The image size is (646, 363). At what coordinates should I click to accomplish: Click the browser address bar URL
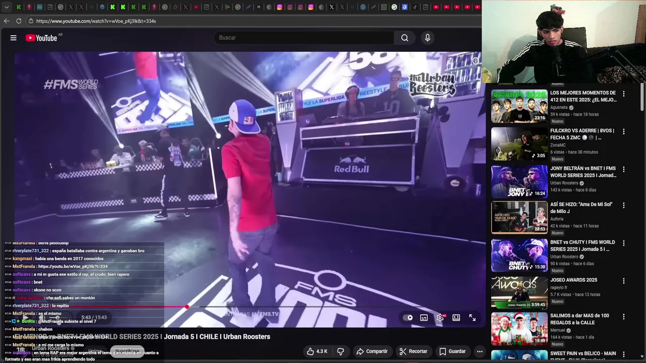(96, 21)
